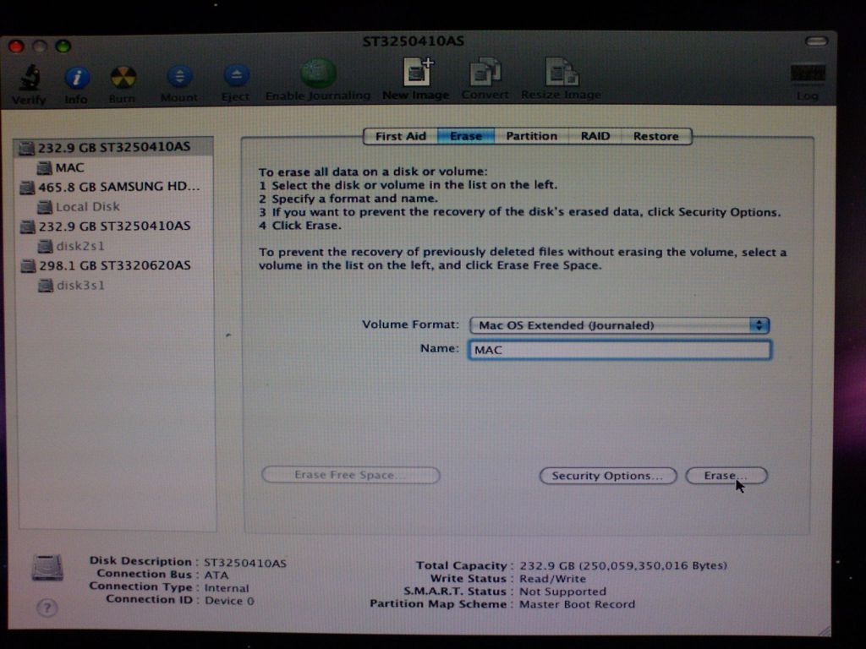The width and height of the screenshot is (866, 649).
Task: Click the ST3250410AS window title
Action: click(413, 41)
